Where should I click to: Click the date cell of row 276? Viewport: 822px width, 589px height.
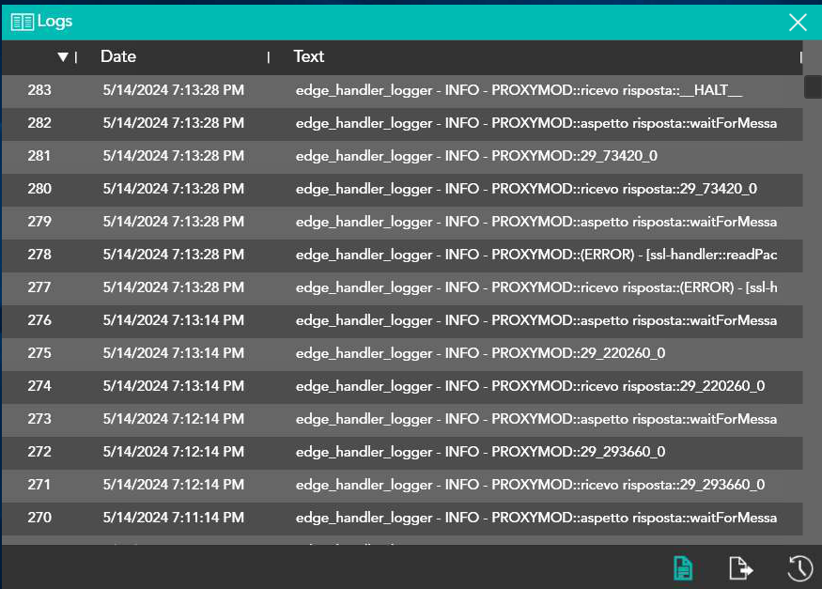click(x=173, y=320)
